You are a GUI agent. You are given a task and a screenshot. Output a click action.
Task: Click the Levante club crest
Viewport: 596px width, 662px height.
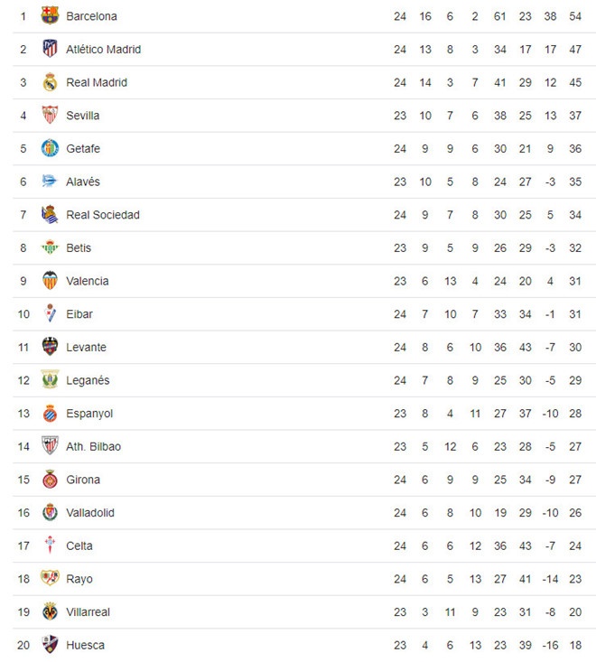click(x=50, y=347)
